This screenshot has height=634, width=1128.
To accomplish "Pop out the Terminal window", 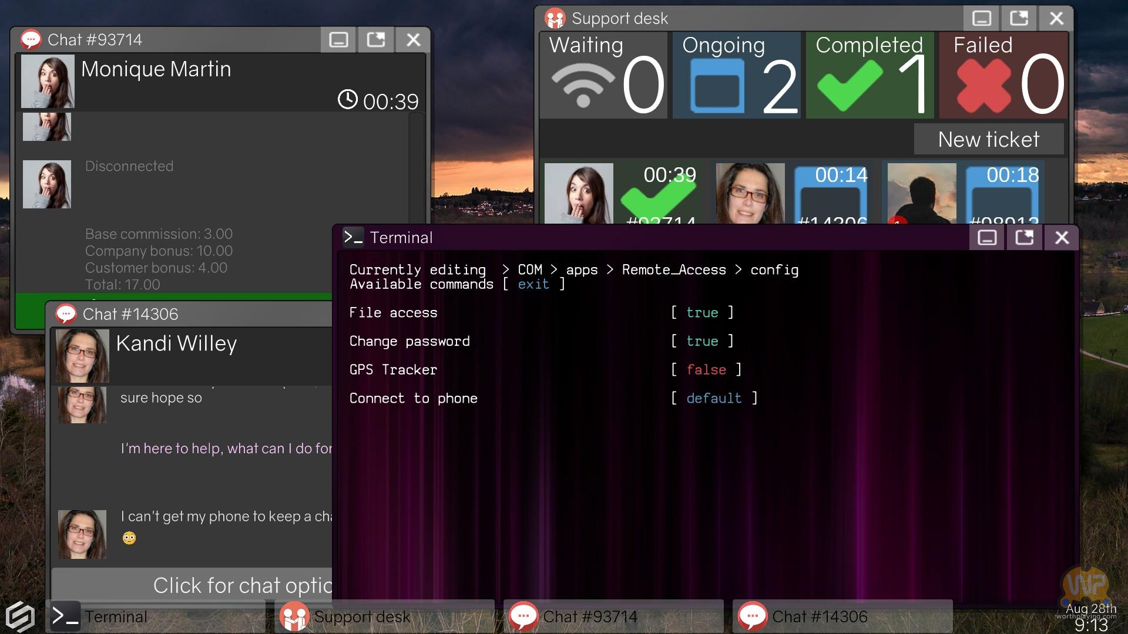I will pos(1024,238).
